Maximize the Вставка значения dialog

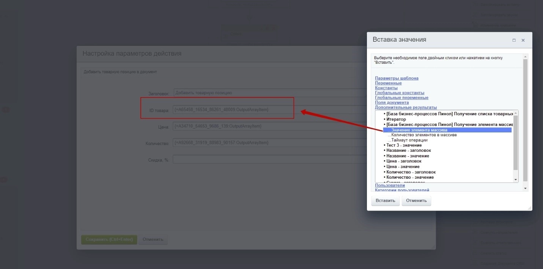514,40
